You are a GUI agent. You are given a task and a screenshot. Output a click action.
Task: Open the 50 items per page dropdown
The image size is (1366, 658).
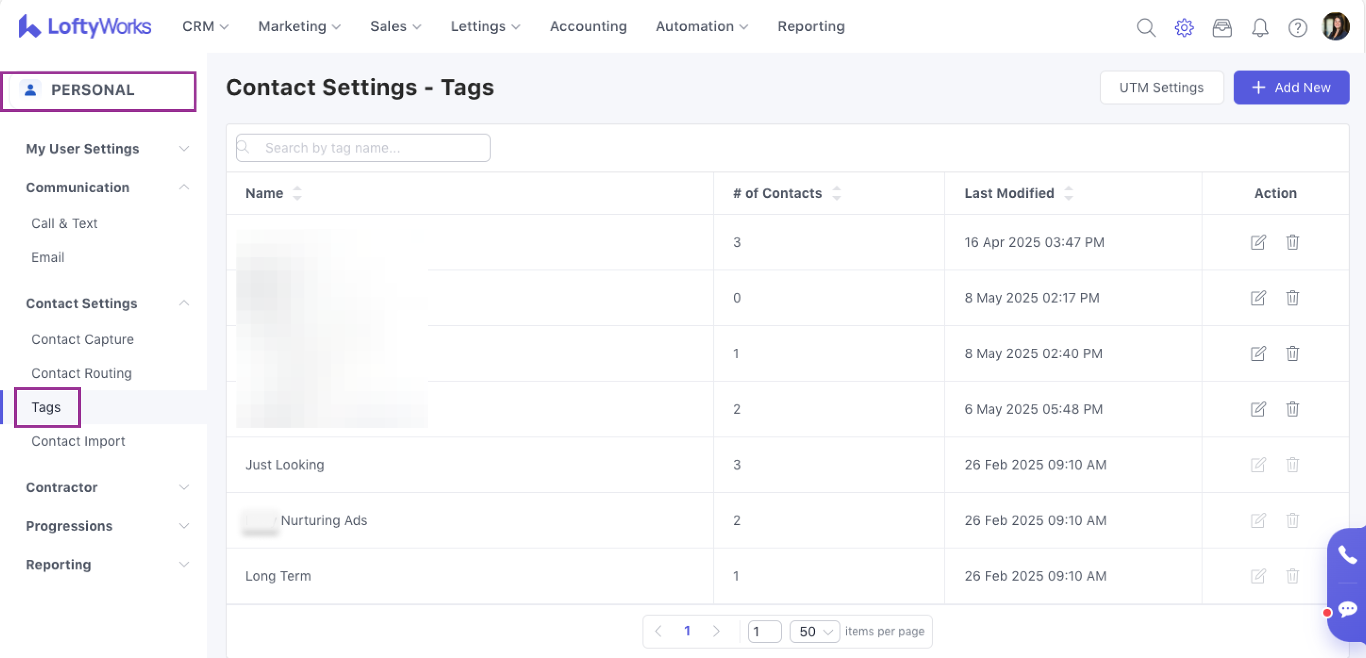click(x=815, y=632)
